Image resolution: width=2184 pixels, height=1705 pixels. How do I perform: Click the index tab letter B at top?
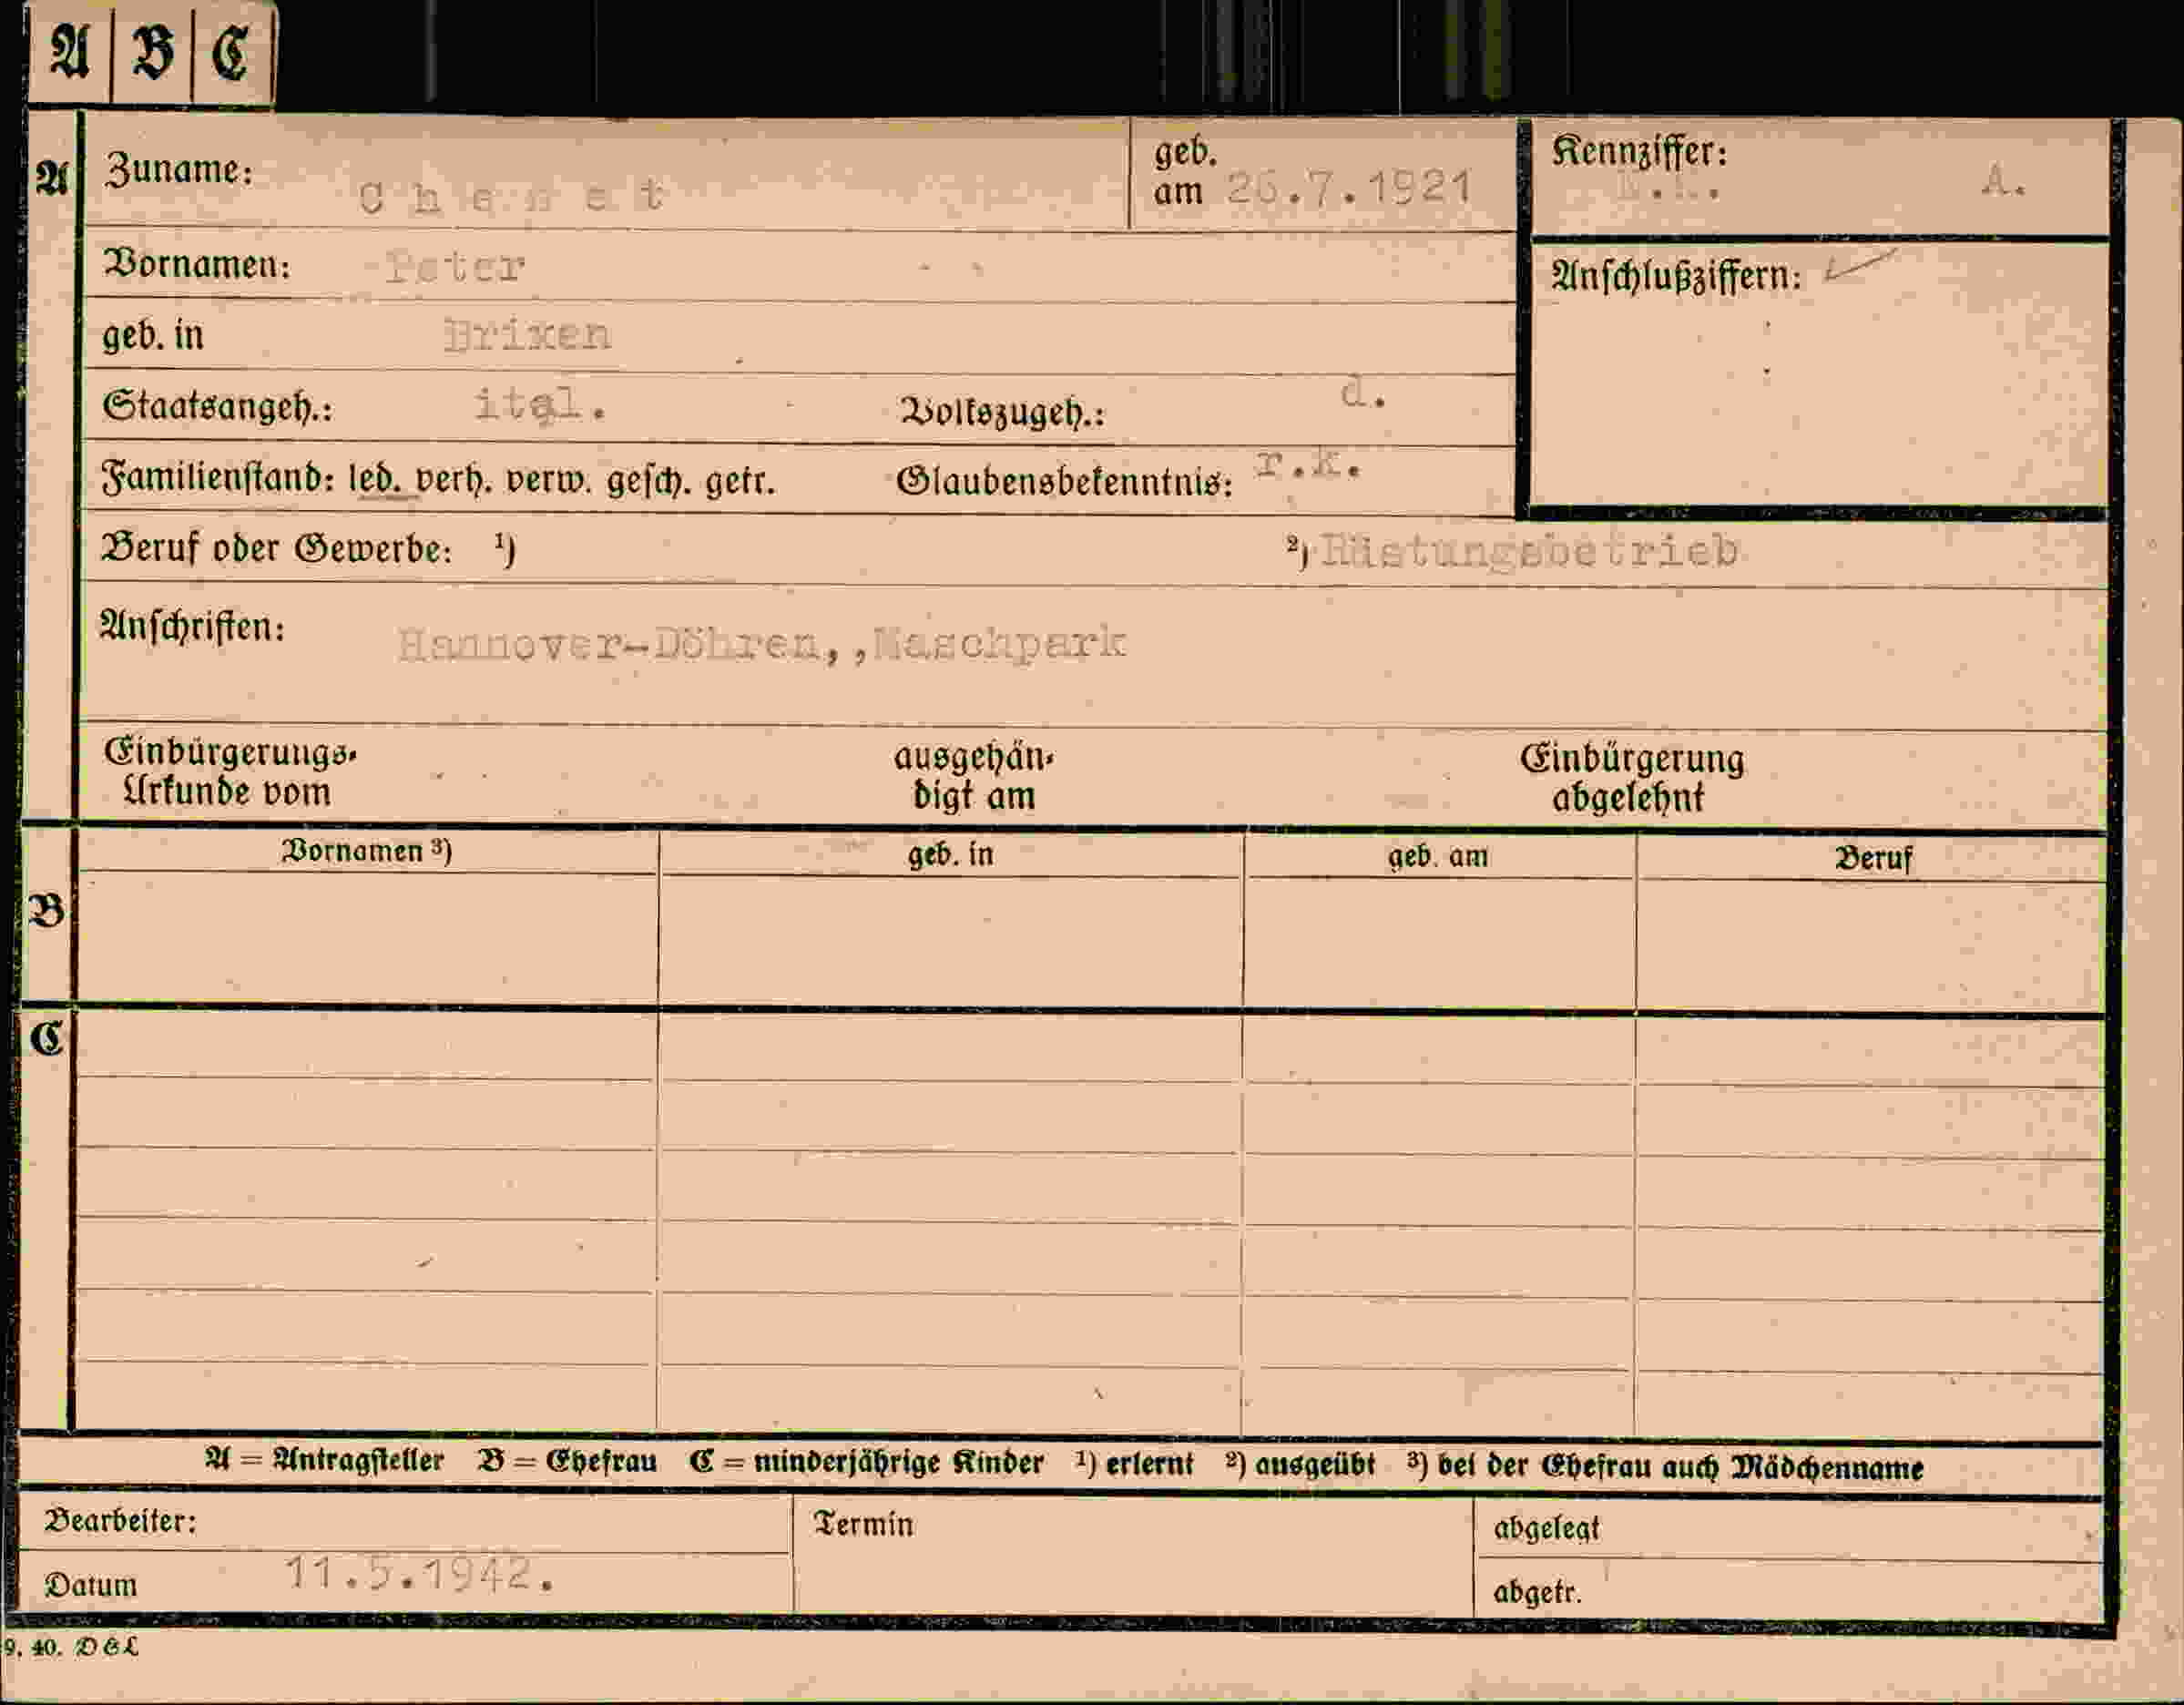click(152, 53)
